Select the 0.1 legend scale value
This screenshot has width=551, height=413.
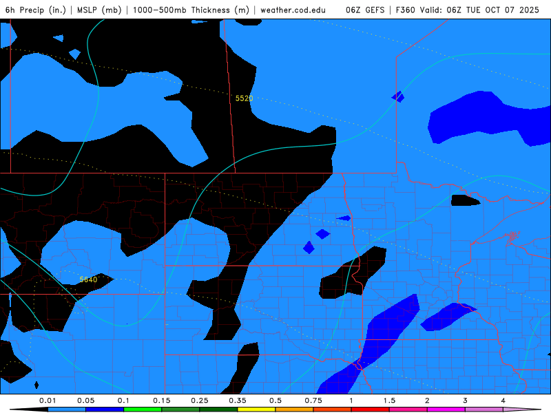pos(123,401)
